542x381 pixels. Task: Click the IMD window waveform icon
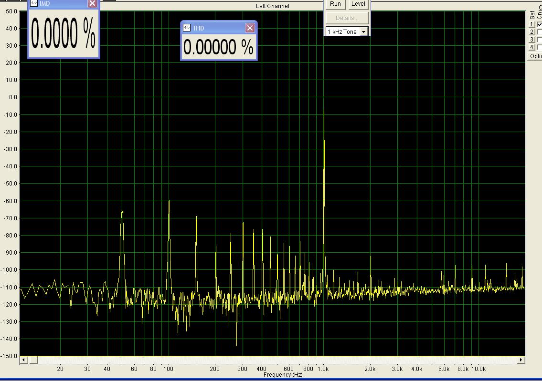coord(34,4)
